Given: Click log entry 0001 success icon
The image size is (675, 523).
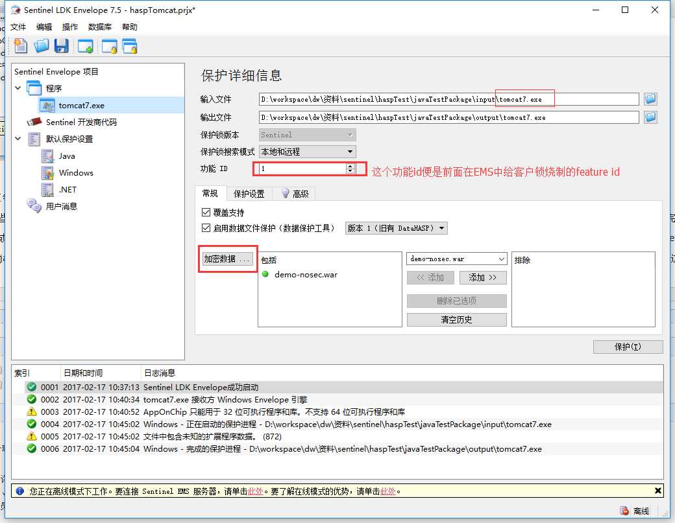Looking at the screenshot, I should tap(31, 387).
